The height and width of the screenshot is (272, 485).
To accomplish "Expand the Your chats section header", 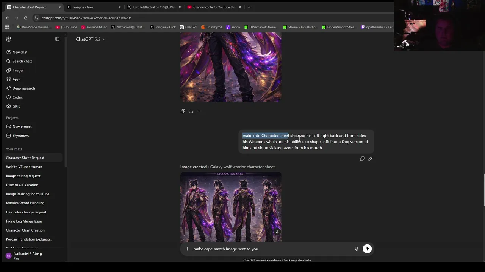I will (x=14, y=149).
